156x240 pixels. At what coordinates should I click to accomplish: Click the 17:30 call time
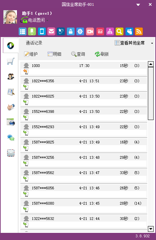point(84,66)
